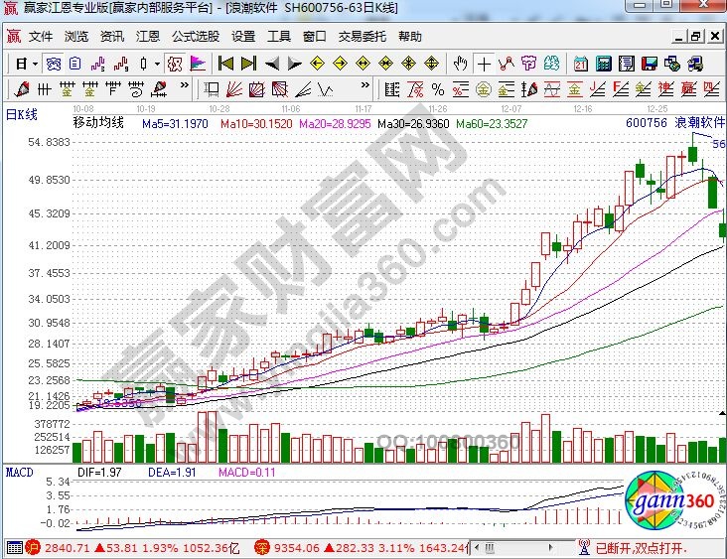Jump to first bar with skip-start arrow

pyautogui.click(x=224, y=64)
